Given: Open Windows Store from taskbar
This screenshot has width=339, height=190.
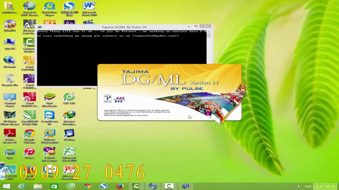Looking at the screenshot, I should (x=54, y=186).
